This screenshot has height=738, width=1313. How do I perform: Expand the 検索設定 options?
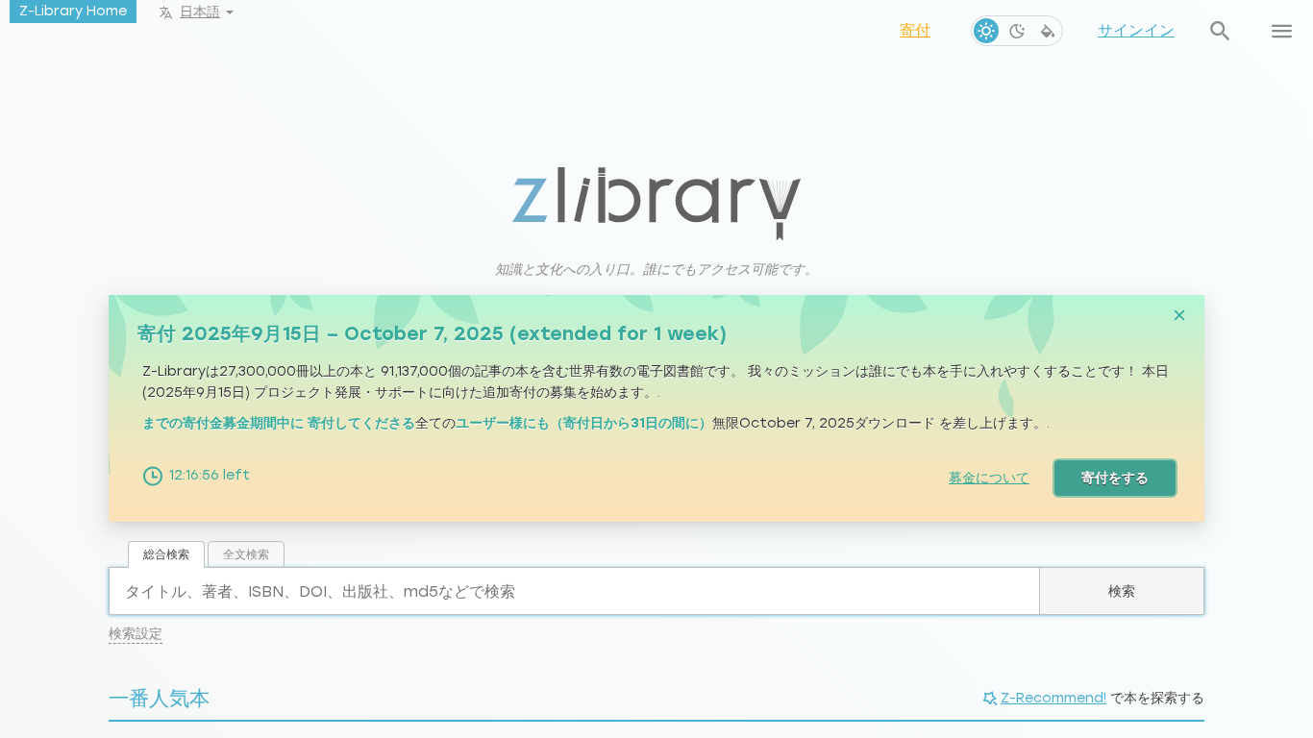tap(136, 634)
